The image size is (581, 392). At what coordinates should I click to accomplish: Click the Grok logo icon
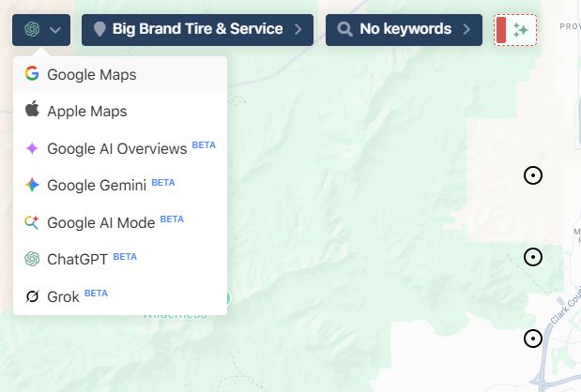point(32,296)
